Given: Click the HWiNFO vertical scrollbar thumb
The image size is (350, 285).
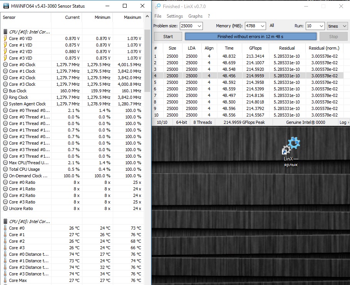Looking at the screenshot, I should [x=147, y=61].
